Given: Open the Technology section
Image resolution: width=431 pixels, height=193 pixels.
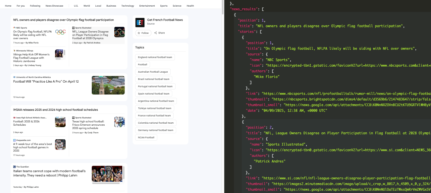Looking at the screenshot, I should [x=128, y=6].
